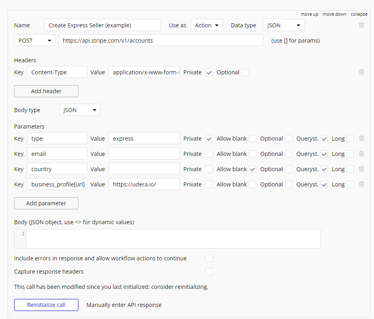Delete the business_profile[url] parameter trash icon
The width and height of the screenshot is (374, 319).
click(x=362, y=184)
